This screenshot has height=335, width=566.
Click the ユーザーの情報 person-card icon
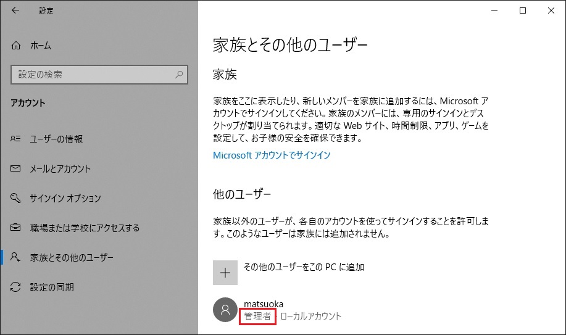[x=15, y=139]
